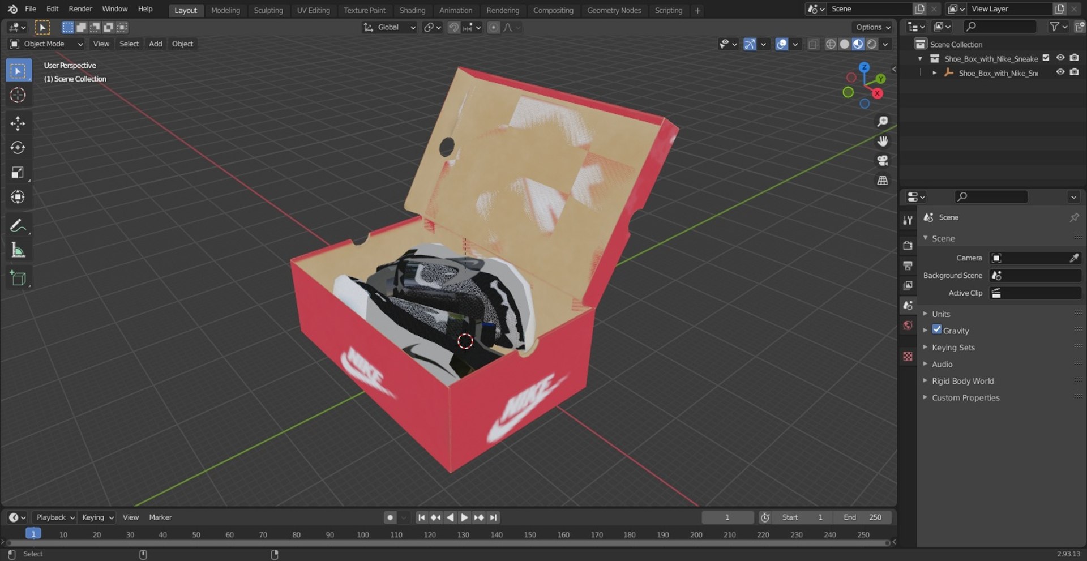
Task: Open the View Layer properties tab
Action: [908, 285]
